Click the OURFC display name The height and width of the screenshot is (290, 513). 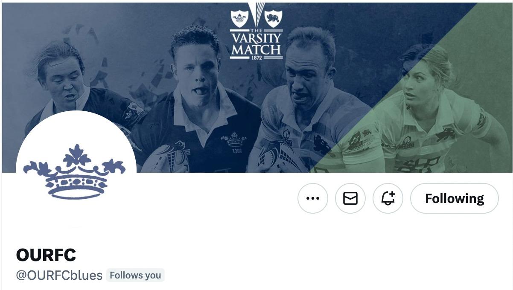coord(46,255)
